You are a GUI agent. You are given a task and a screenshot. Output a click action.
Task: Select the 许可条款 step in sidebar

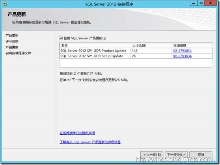pos(12,41)
